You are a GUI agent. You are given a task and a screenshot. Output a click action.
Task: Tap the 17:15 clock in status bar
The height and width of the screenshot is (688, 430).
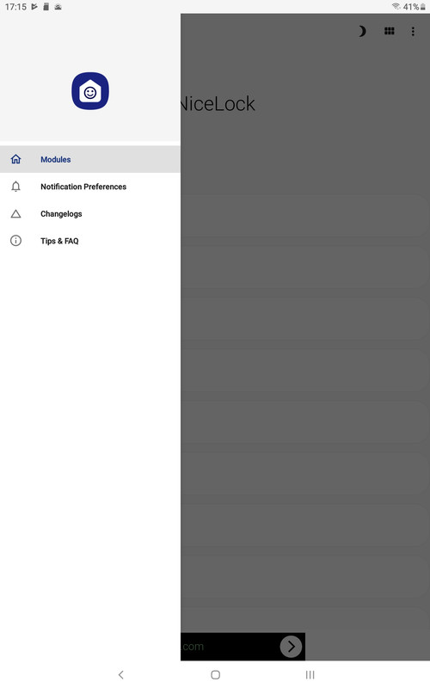(x=15, y=7)
